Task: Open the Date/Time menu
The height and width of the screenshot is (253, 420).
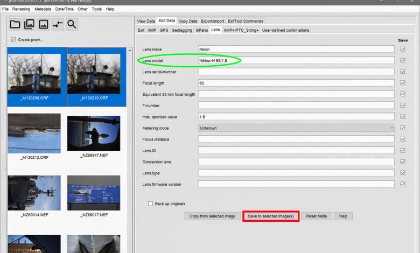Action: point(65,9)
